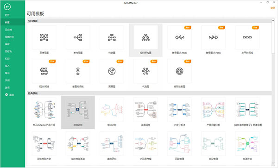
Task: Maximize the MindMaster window
Action: point(267,2)
